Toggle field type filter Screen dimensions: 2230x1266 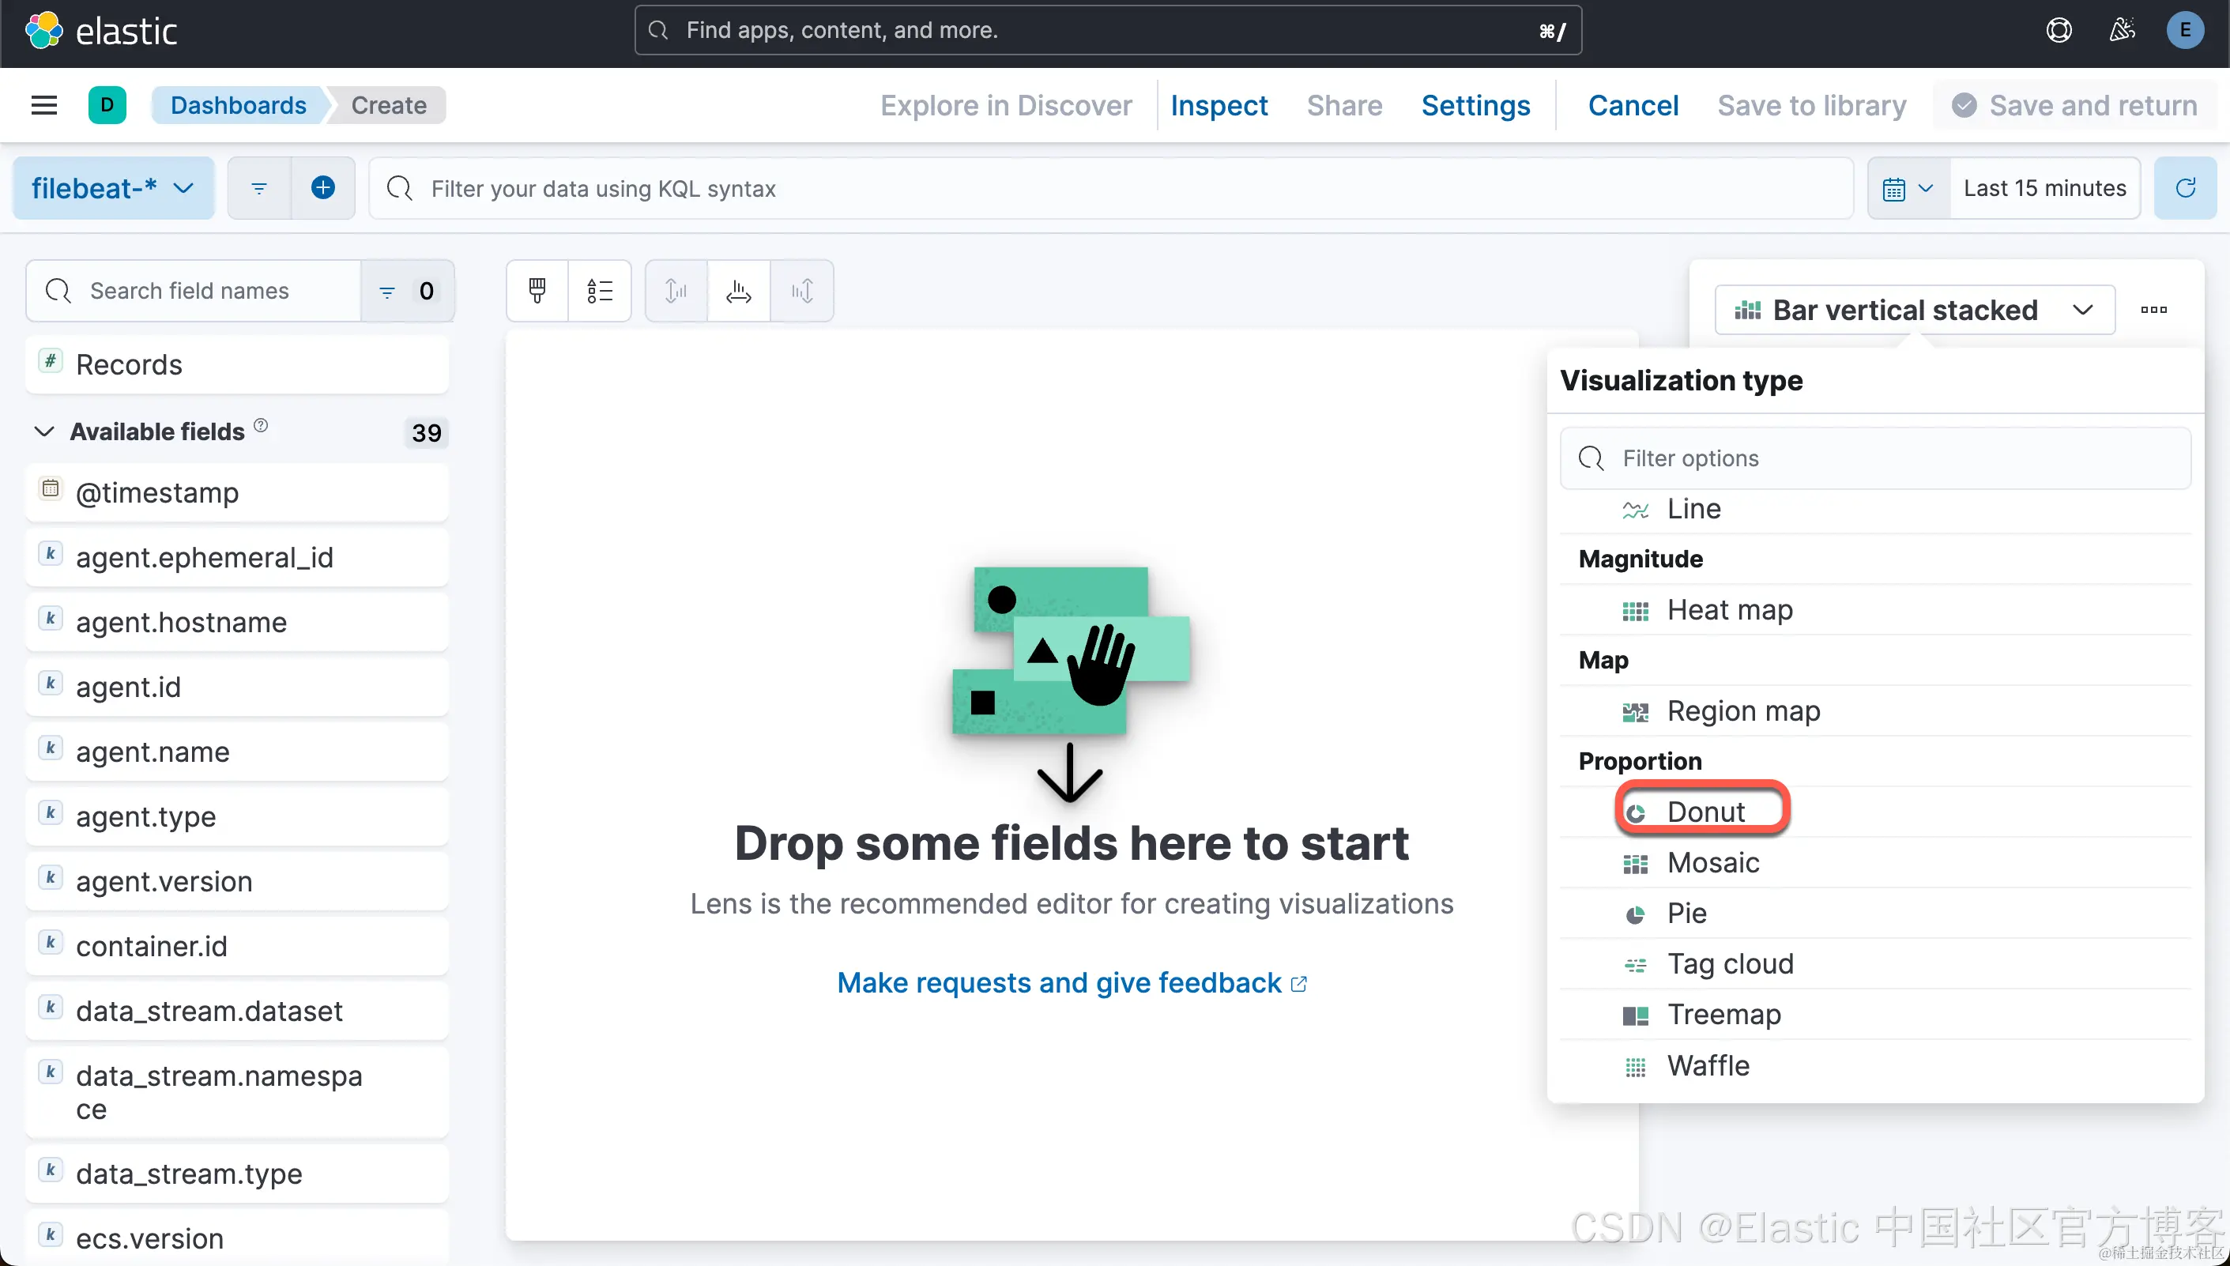(407, 290)
